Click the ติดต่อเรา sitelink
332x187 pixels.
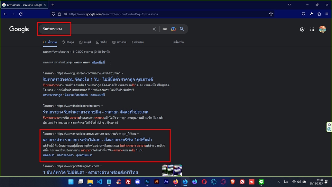coord(49,155)
